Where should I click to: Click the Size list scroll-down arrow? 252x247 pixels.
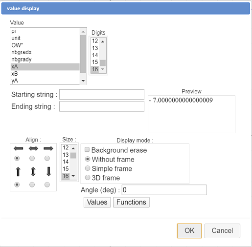[73, 176]
